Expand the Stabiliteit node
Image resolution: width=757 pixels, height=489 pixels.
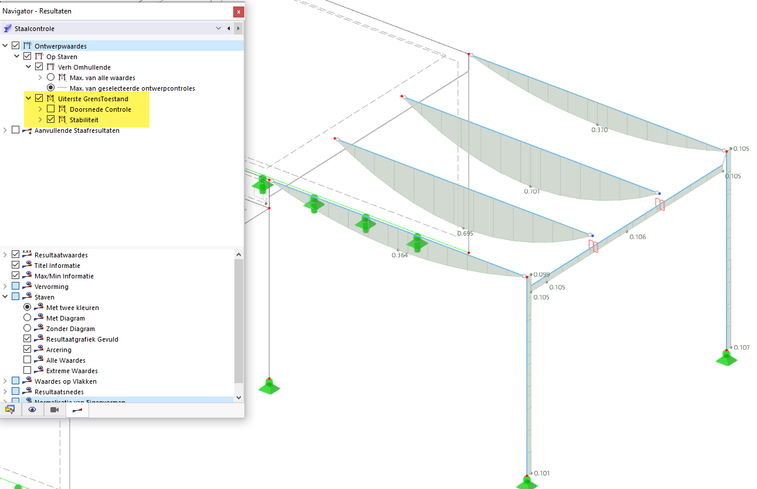coord(40,120)
